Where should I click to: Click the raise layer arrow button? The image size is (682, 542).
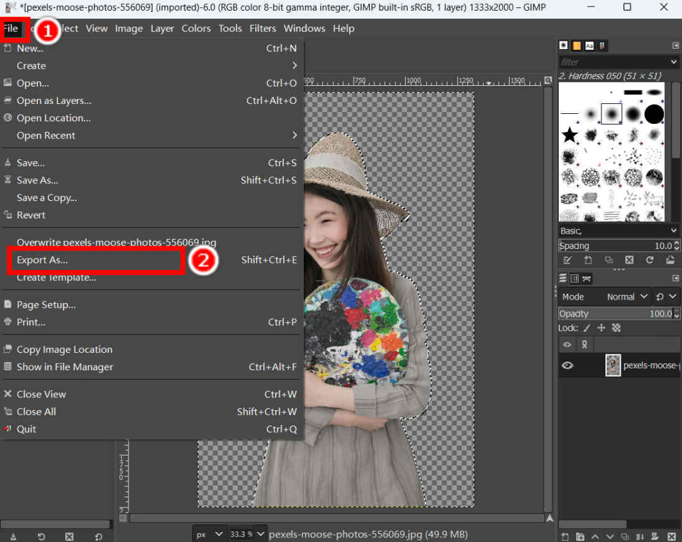point(596,536)
